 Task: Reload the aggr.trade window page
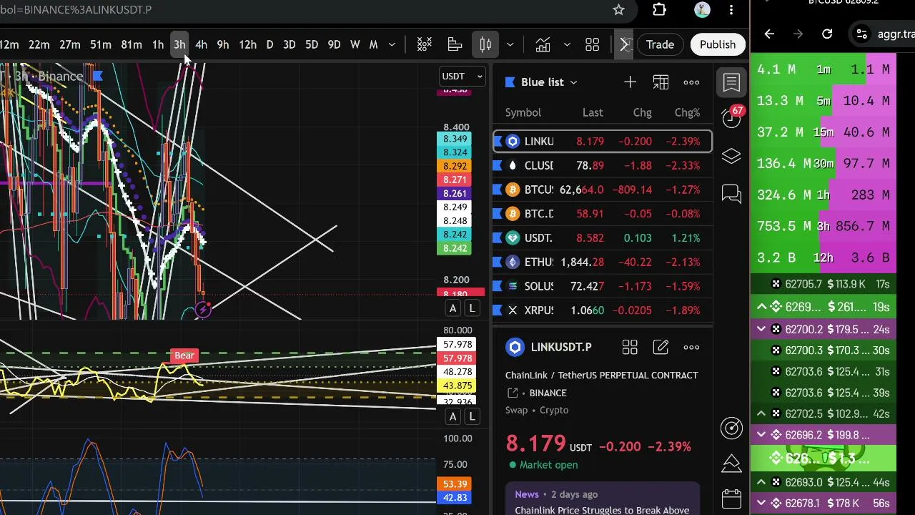click(827, 34)
